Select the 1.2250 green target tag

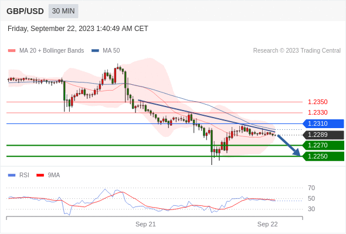323,156
